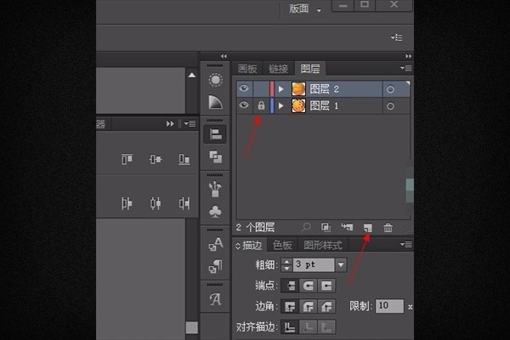The height and width of the screenshot is (340, 510).
Task: Click the vertical align top icon
Action: click(127, 159)
